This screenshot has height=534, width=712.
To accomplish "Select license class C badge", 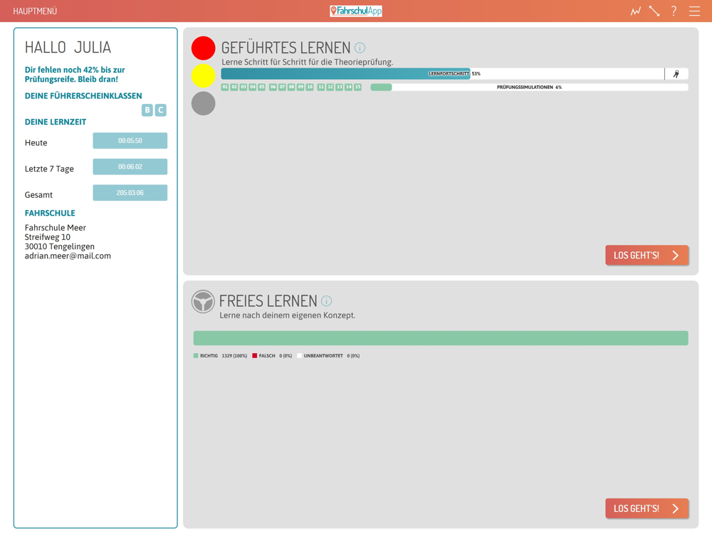I will point(161,110).
